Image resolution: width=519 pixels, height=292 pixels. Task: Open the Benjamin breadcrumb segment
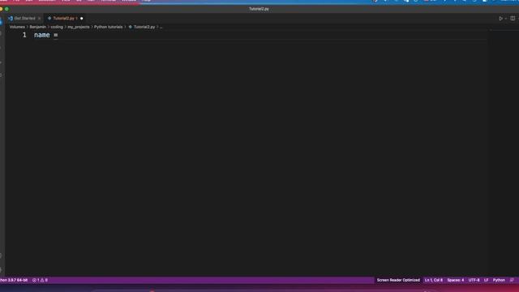point(38,27)
